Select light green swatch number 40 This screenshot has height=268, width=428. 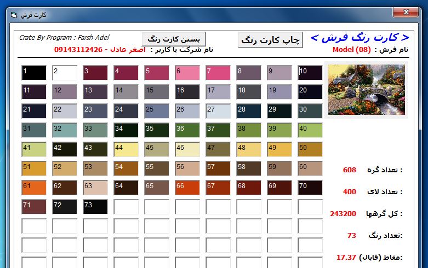[310, 131]
